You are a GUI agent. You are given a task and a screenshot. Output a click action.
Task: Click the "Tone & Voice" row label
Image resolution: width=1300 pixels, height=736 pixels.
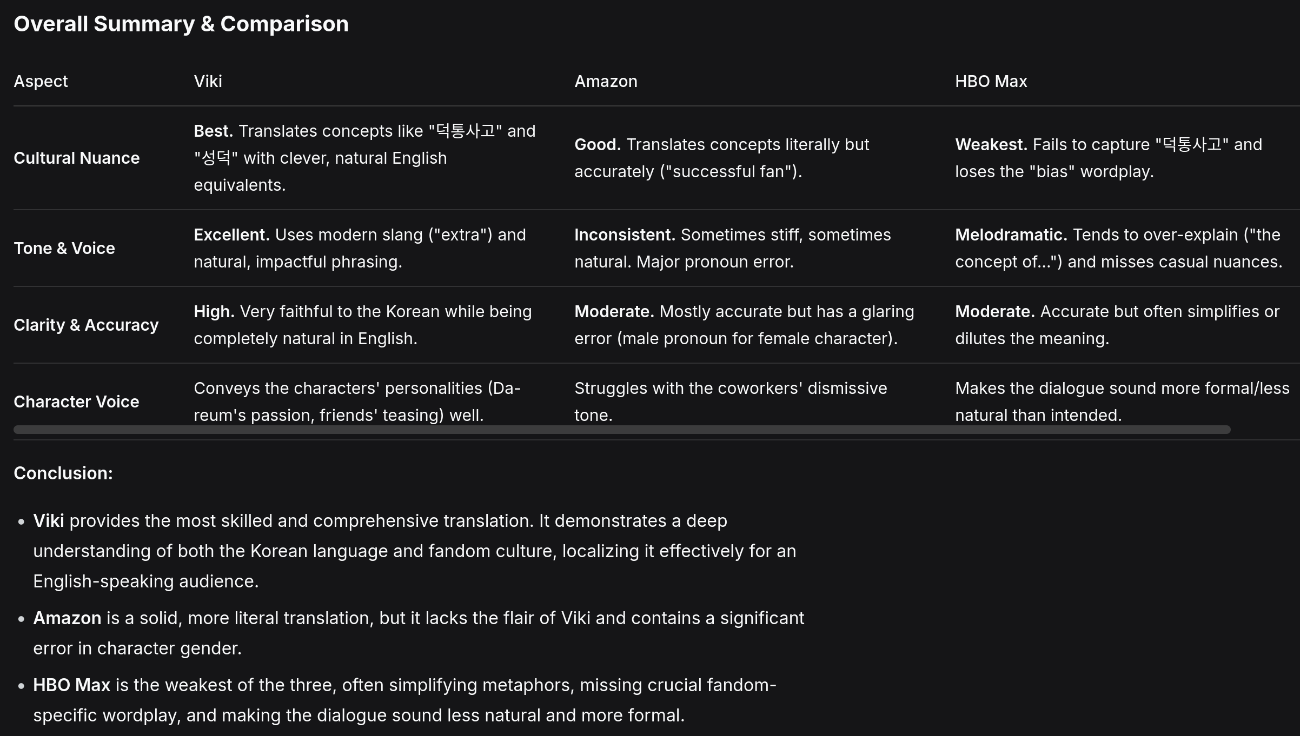pyautogui.click(x=64, y=248)
